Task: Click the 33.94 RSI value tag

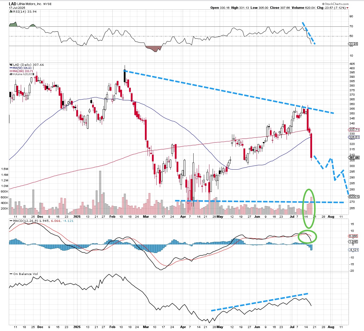Action: pos(353,44)
